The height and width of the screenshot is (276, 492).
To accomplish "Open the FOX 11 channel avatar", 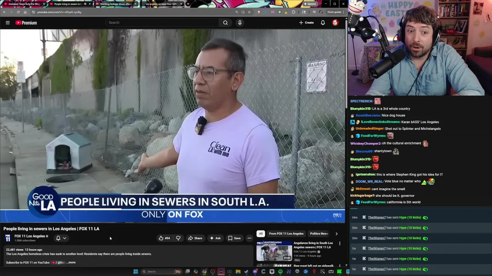I will (x=8, y=238).
